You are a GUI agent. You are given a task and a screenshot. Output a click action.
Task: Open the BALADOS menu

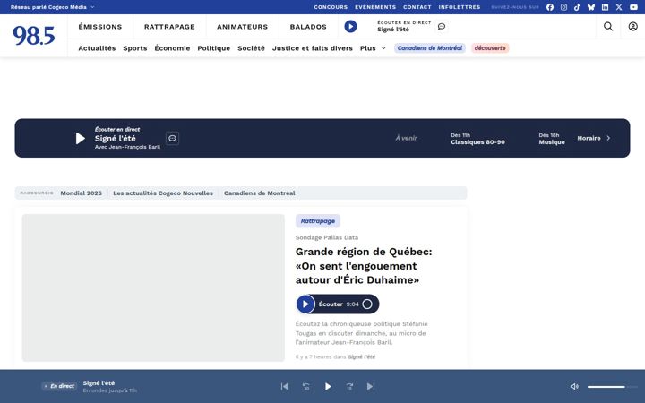pyautogui.click(x=308, y=27)
